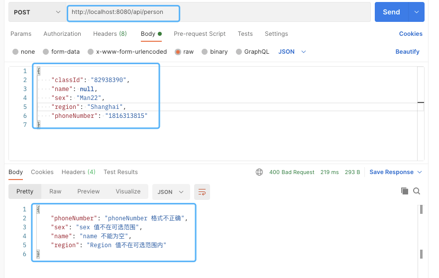This screenshot has height=278, width=439.
Task: Choose the x-www-form-urlencoded radio option
Action: click(x=91, y=52)
